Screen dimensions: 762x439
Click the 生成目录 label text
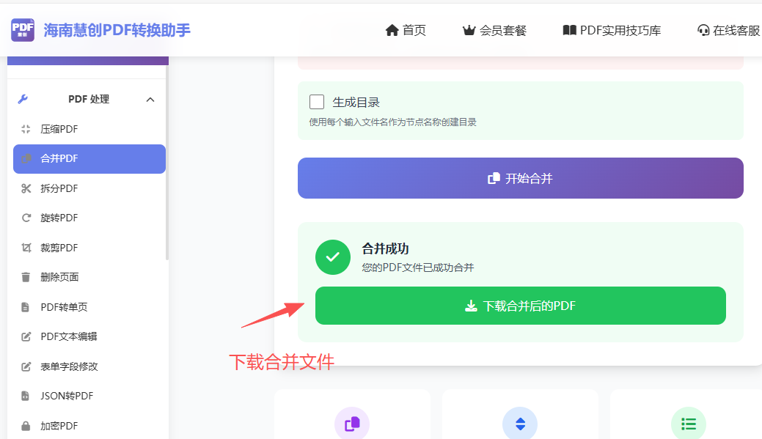pyautogui.click(x=356, y=103)
